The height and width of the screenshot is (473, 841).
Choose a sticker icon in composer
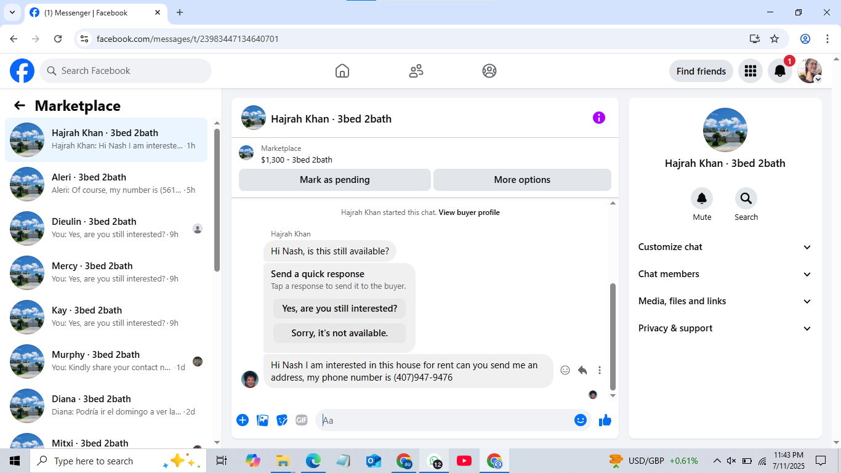point(282,420)
